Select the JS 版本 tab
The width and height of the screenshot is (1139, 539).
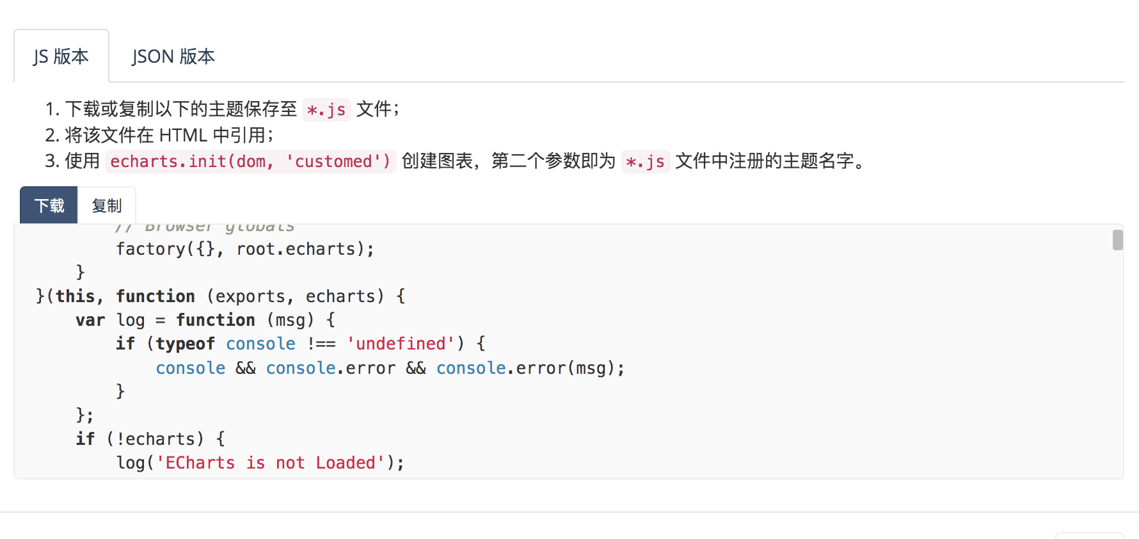61,56
